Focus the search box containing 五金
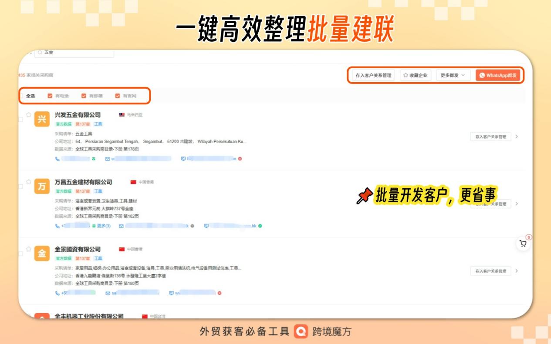The width and height of the screenshot is (551, 344). click(x=74, y=53)
